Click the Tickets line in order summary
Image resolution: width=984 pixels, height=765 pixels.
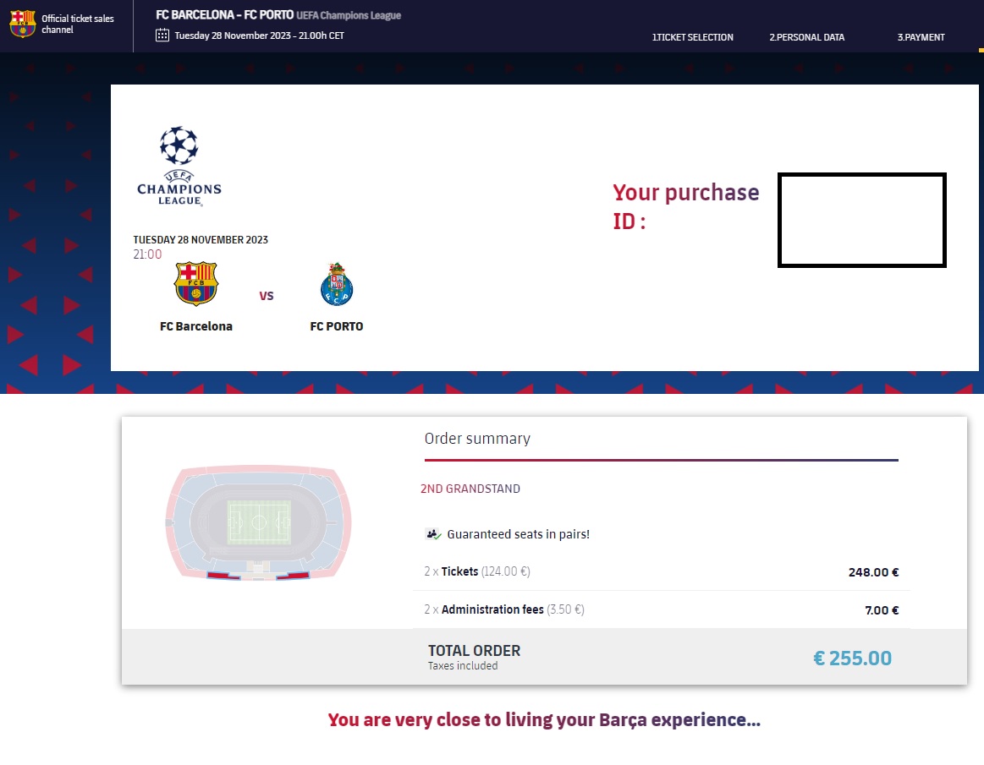pyautogui.click(x=662, y=572)
